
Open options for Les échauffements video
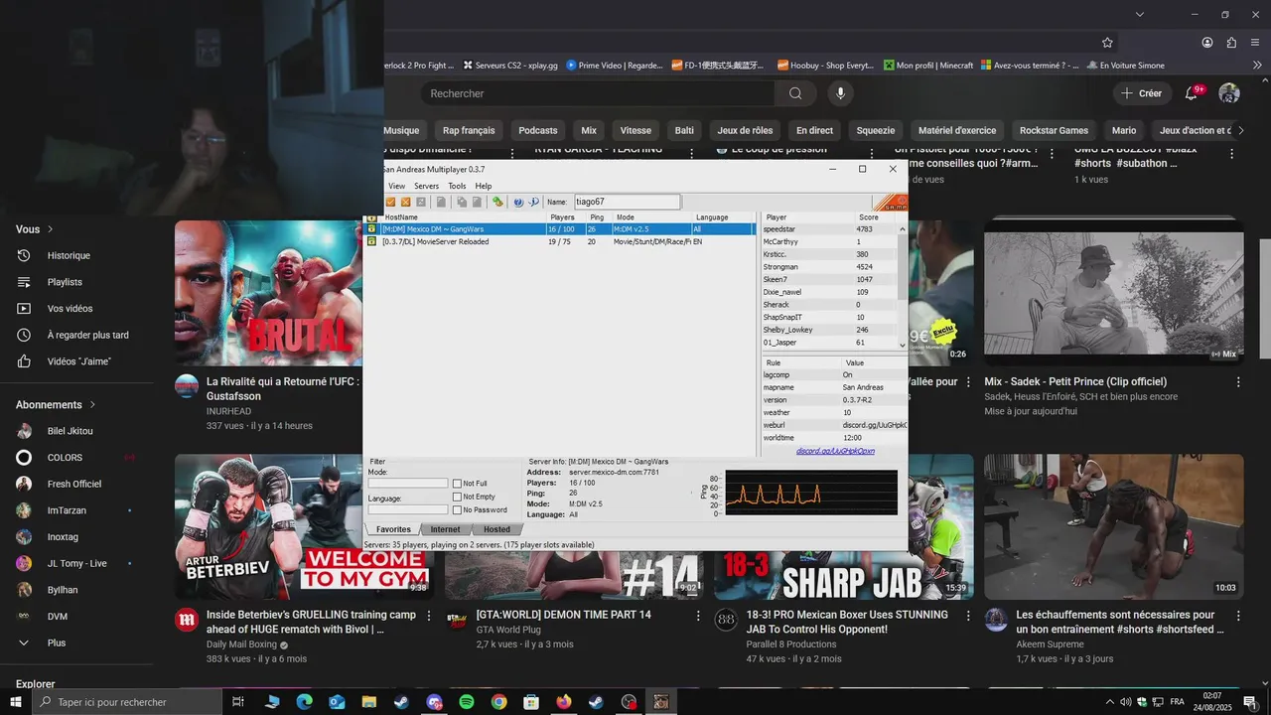1238,615
